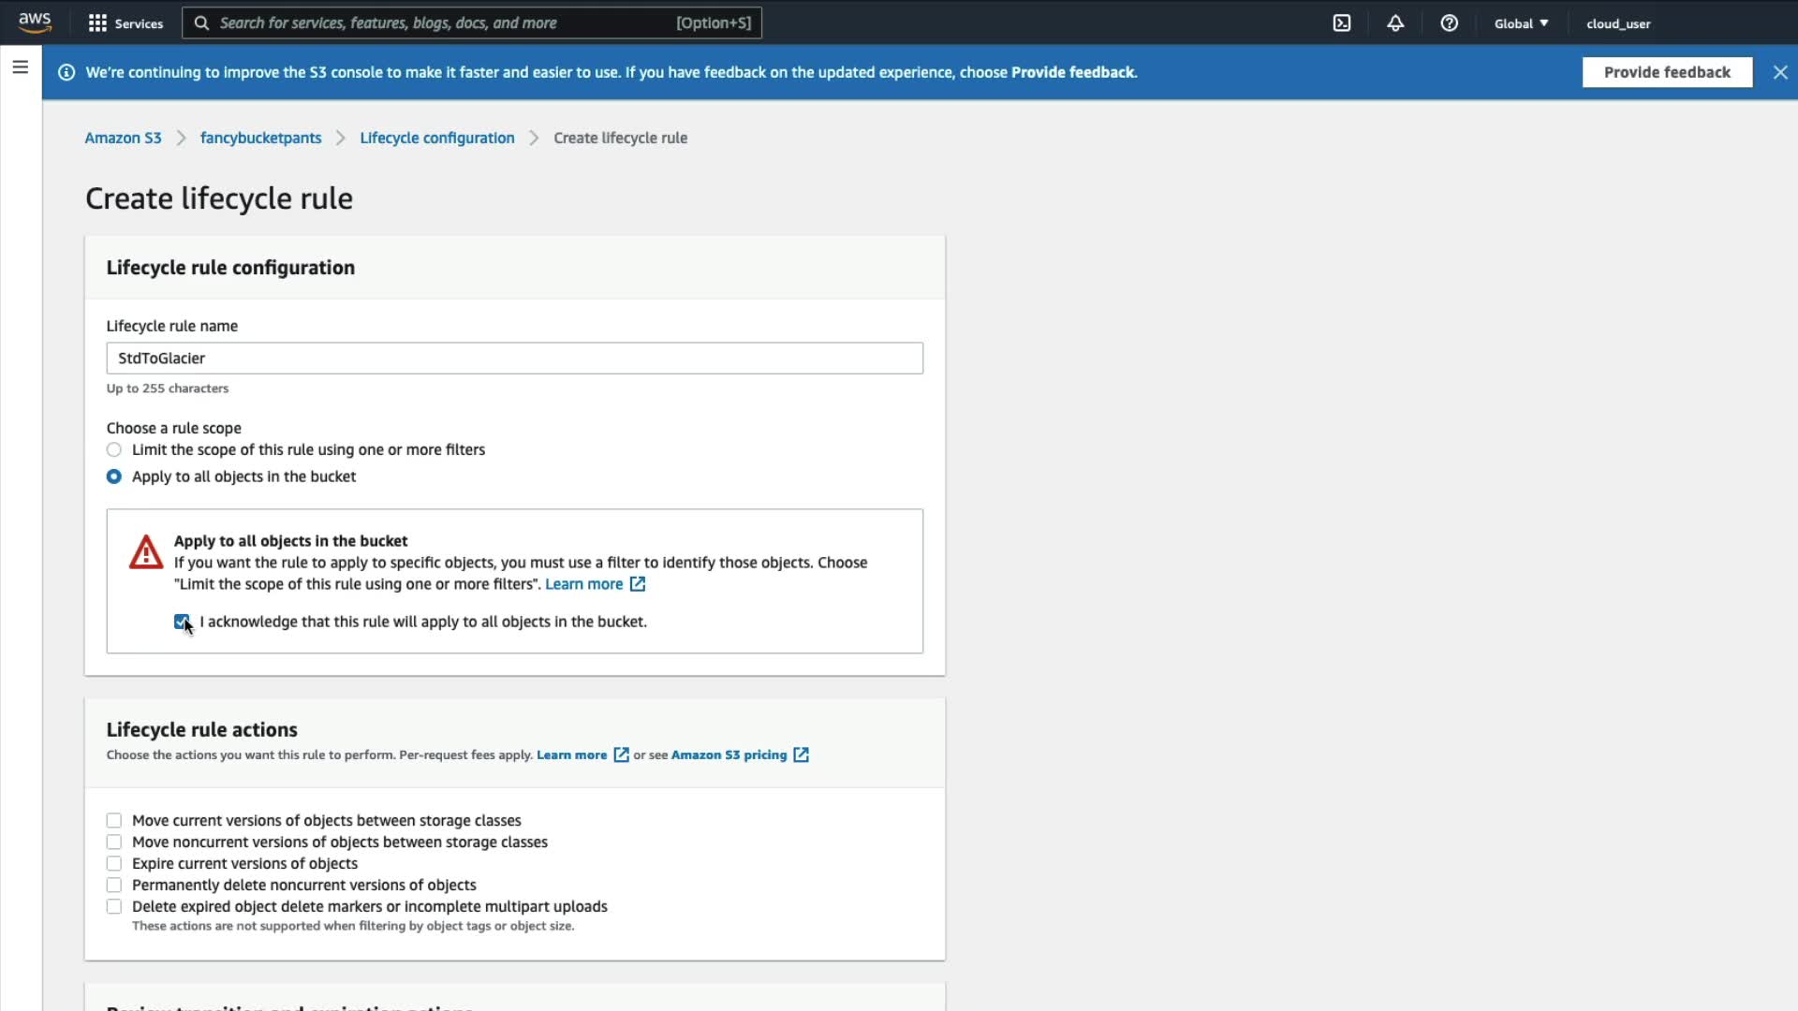The image size is (1798, 1011).
Task: Select Limit the scope using filters
Action: tap(114, 450)
